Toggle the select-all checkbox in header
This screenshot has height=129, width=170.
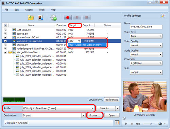[5, 25]
